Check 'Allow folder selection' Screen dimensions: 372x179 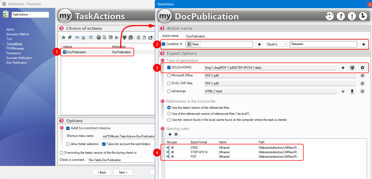(68, 144)
